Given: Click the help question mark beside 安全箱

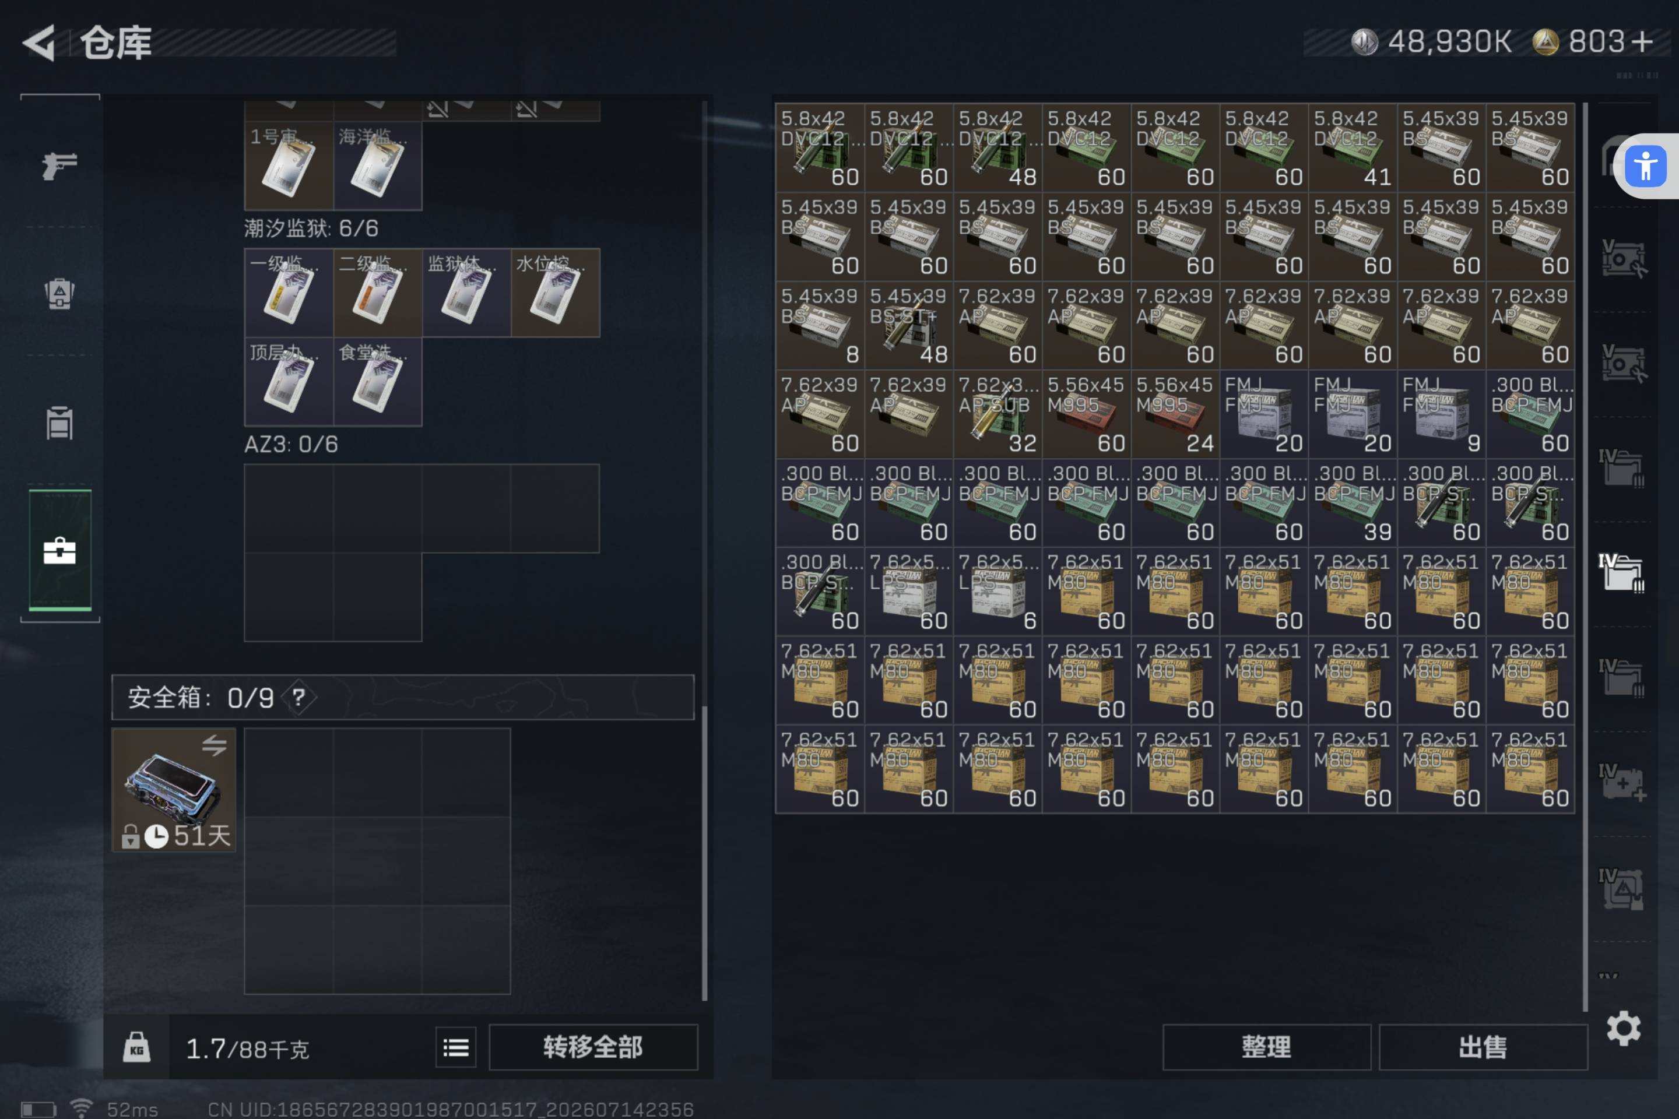Looking at the screenshot, I should pyautogui.click(x=298, y=697).
